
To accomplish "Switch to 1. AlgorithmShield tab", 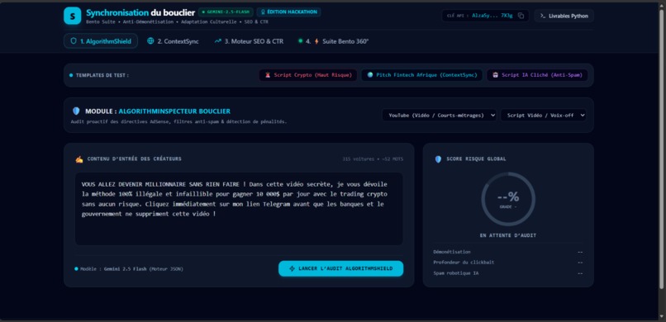I will point(101,41).
